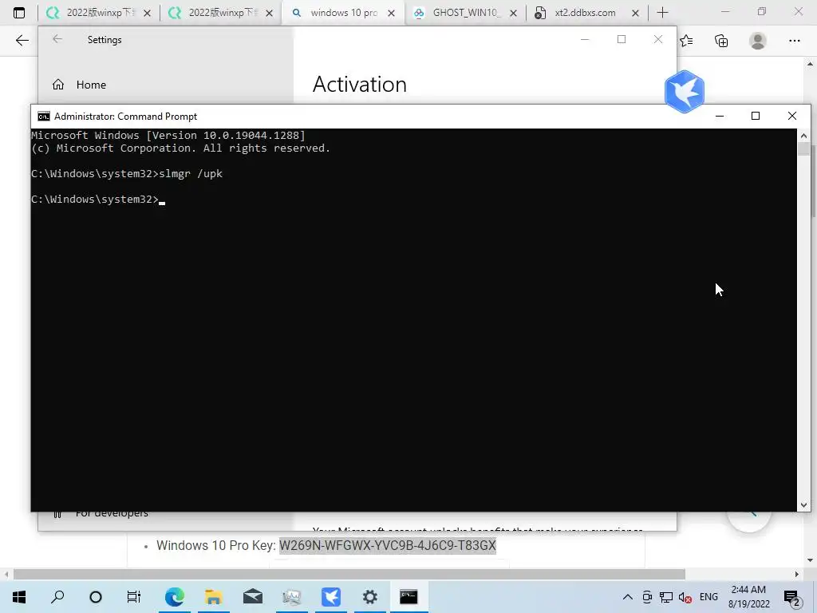817x613 pixels.
Task: Open Cortana circle on taskbar
Action: tap(96, 597)
